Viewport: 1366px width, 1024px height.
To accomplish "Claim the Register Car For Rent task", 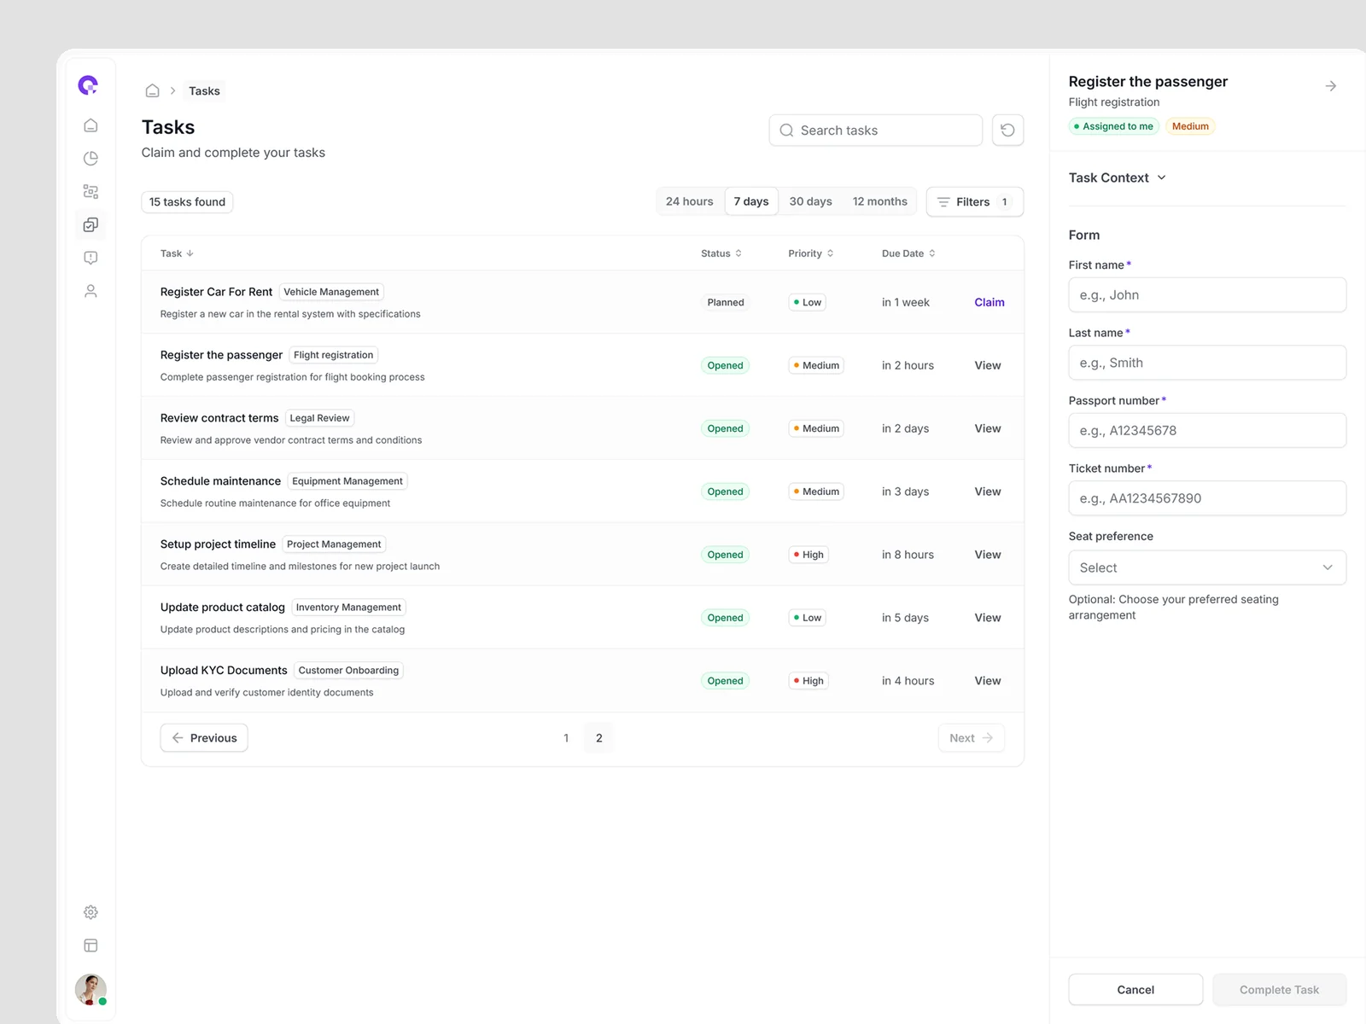I will point(989,302).
